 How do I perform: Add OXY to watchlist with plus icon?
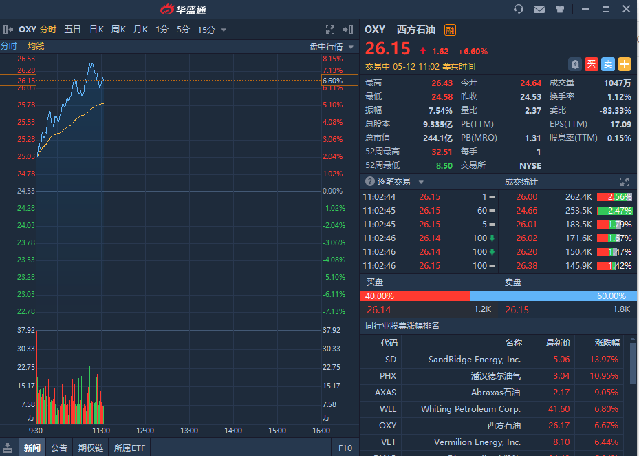coord(624,64)
